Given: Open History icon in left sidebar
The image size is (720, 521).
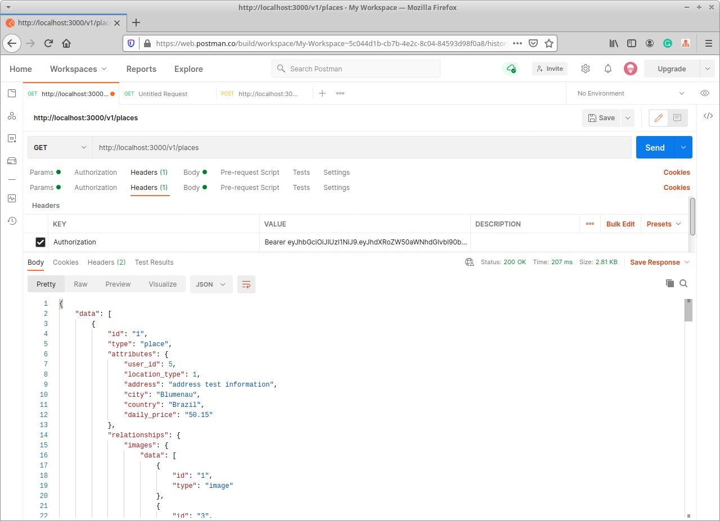Looking at the screenshot, I should point(12,221).
